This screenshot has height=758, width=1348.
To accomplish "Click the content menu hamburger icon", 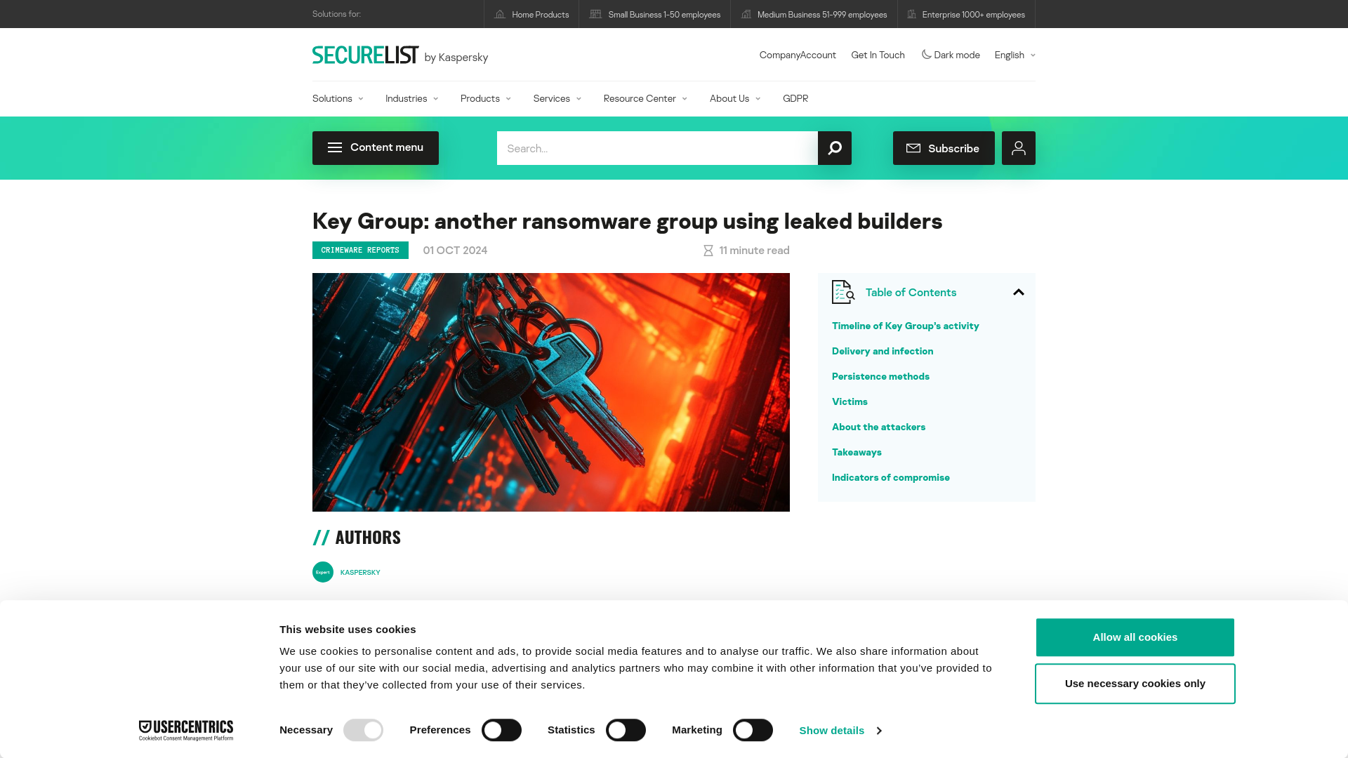I will [334, 147].
